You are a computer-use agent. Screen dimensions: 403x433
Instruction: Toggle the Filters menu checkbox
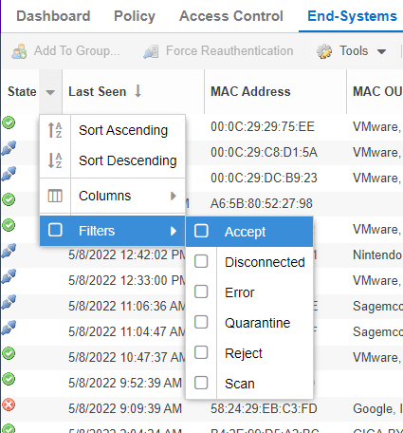tap(55, 230)
